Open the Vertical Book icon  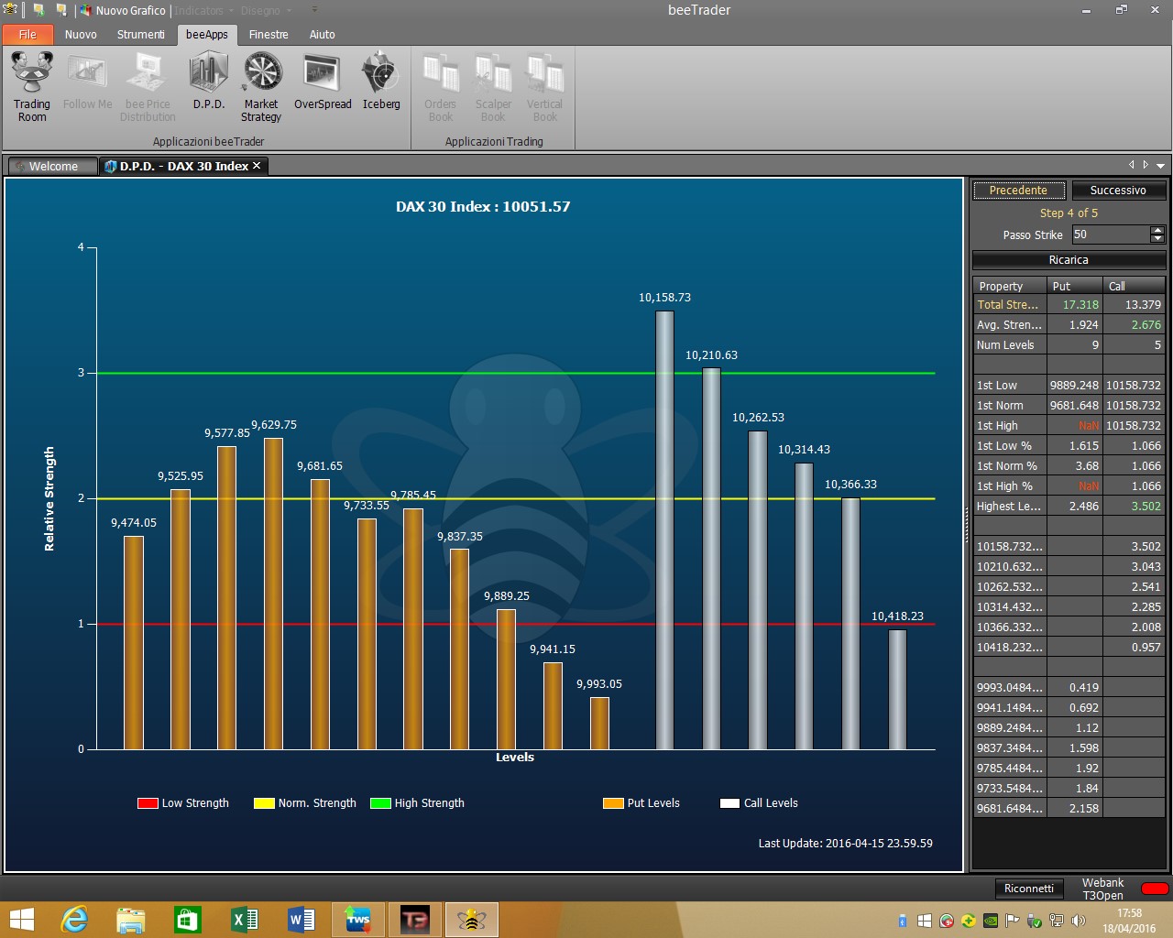point(545,86)
